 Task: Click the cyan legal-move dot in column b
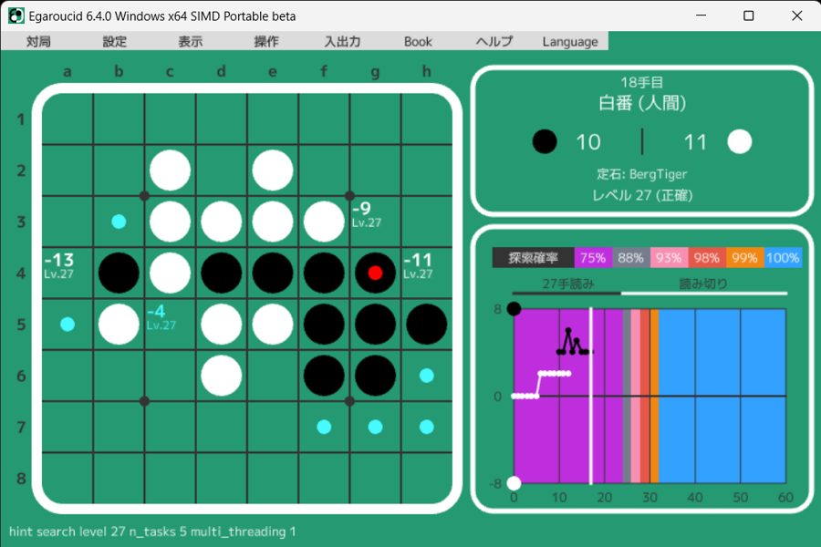pos(119,221)
